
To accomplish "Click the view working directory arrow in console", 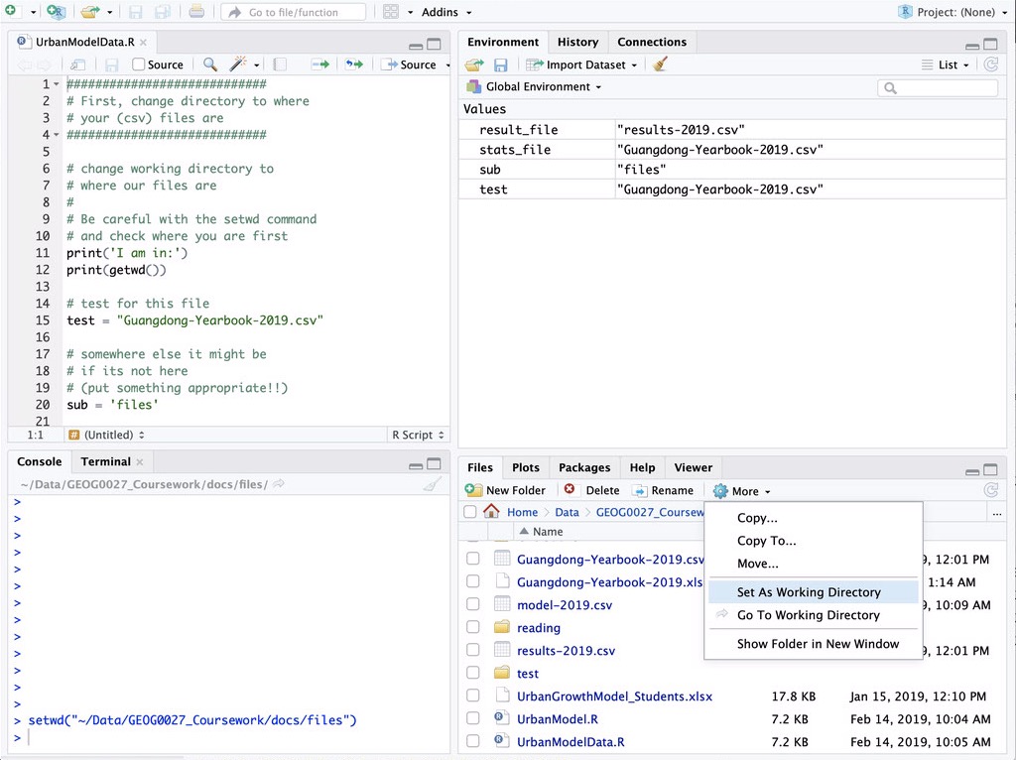I will click(279, 483).
